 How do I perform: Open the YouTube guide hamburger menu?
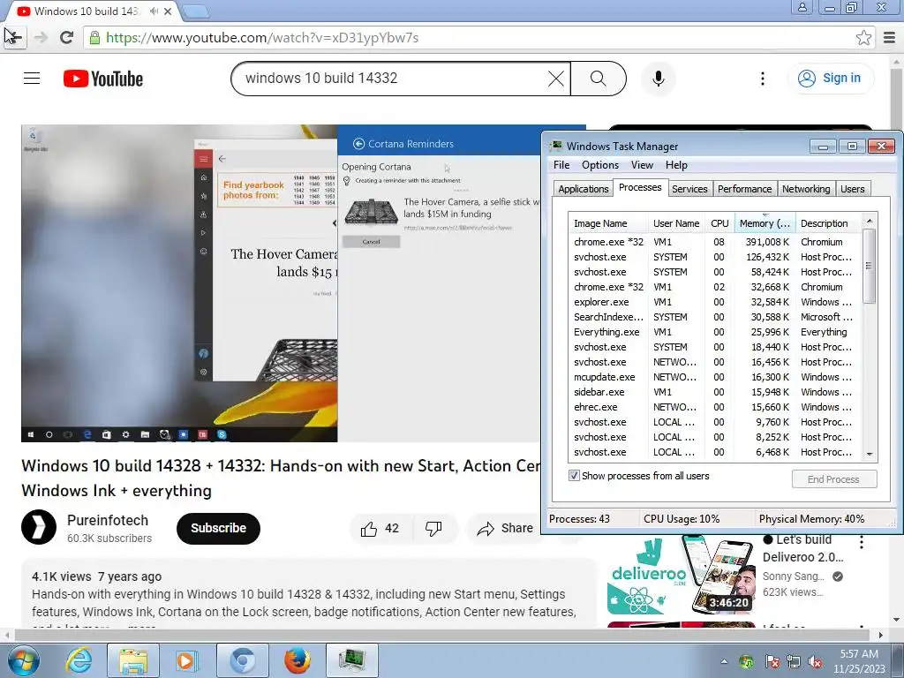point(32,78)
